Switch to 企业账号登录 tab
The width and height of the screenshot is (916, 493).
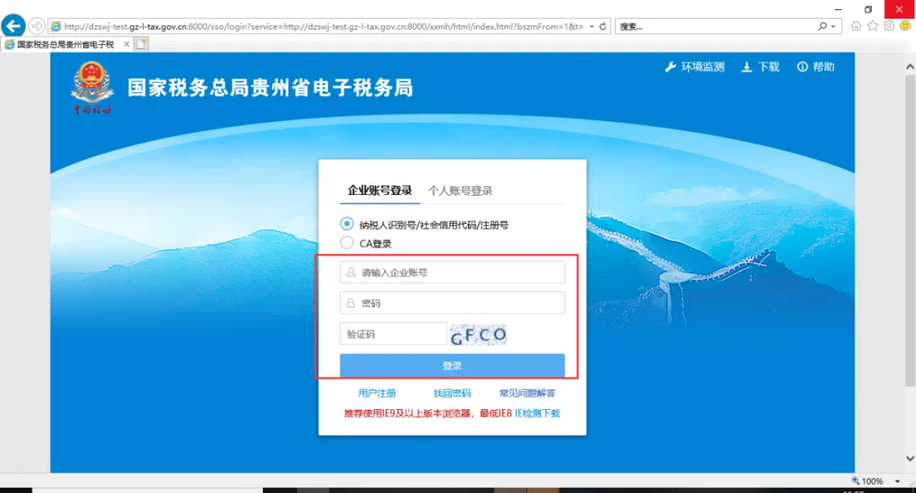[380, 191]
